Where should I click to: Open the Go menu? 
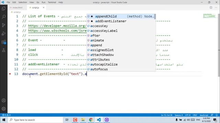38,2
